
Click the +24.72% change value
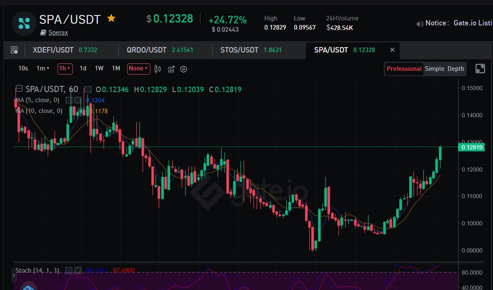(x=228, y=20)
